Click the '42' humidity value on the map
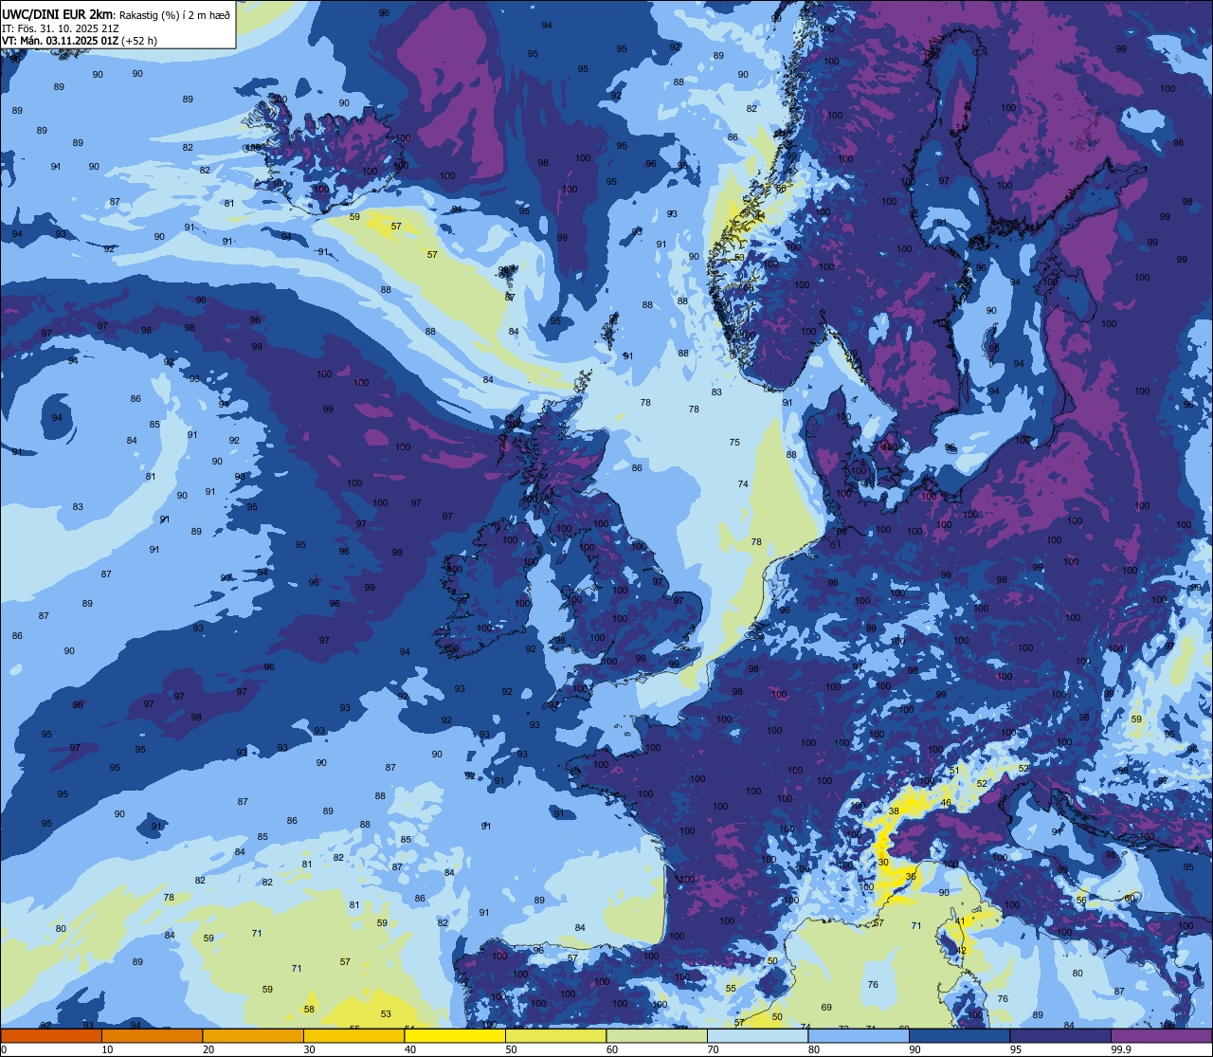Screen dimensions: 1213x1057 pos(961,951)
